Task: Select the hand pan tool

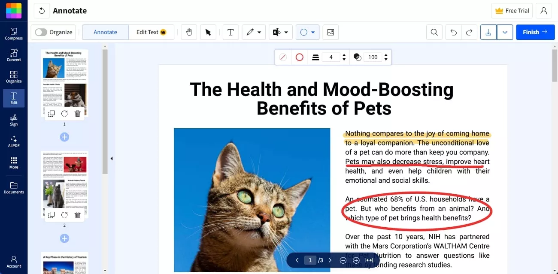Action: click(188, 32)
